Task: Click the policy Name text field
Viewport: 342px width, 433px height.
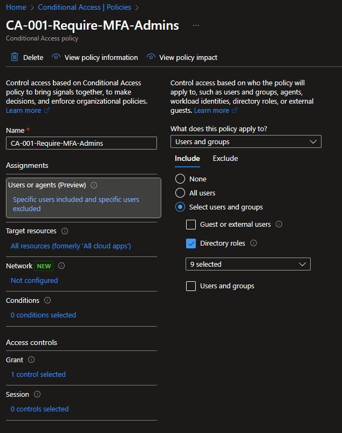Action: 81,143
